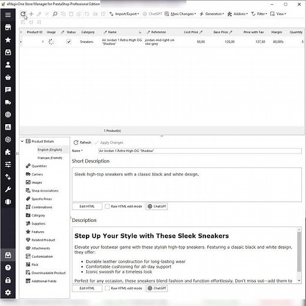Open the Downloadable Product section
Viewport: 306px width, 306px height.
(x=46, y=273)
